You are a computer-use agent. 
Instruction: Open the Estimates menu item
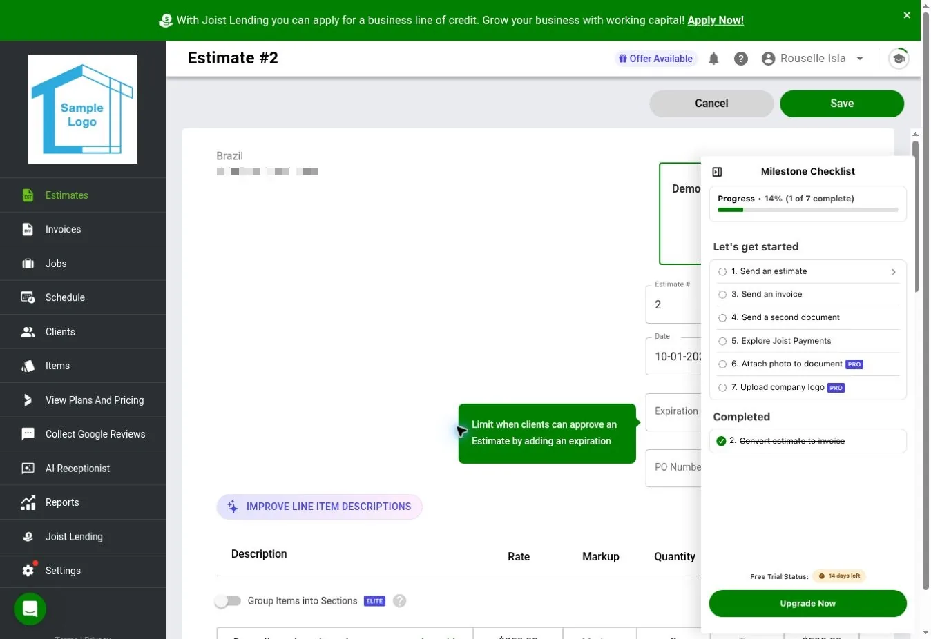[x=83, y=195]
